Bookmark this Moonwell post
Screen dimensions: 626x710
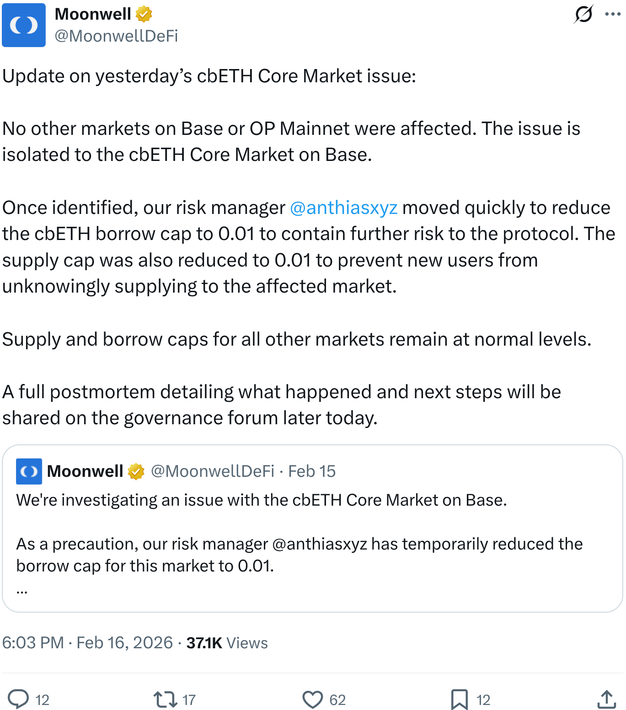(x=459, y=699)
